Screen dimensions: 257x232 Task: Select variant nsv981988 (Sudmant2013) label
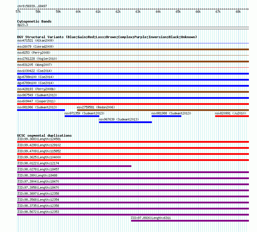[x=171, y=113]
